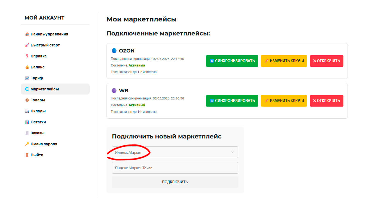Click the factory icon beside Склады
The image size is (375, 211).
(x=27, y=111)
